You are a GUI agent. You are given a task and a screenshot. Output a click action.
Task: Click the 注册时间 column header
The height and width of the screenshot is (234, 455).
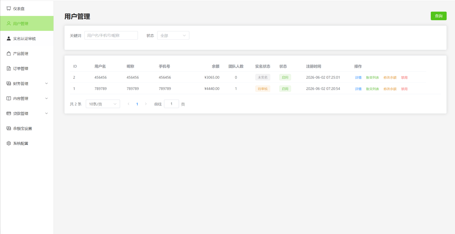coord(314,66)
